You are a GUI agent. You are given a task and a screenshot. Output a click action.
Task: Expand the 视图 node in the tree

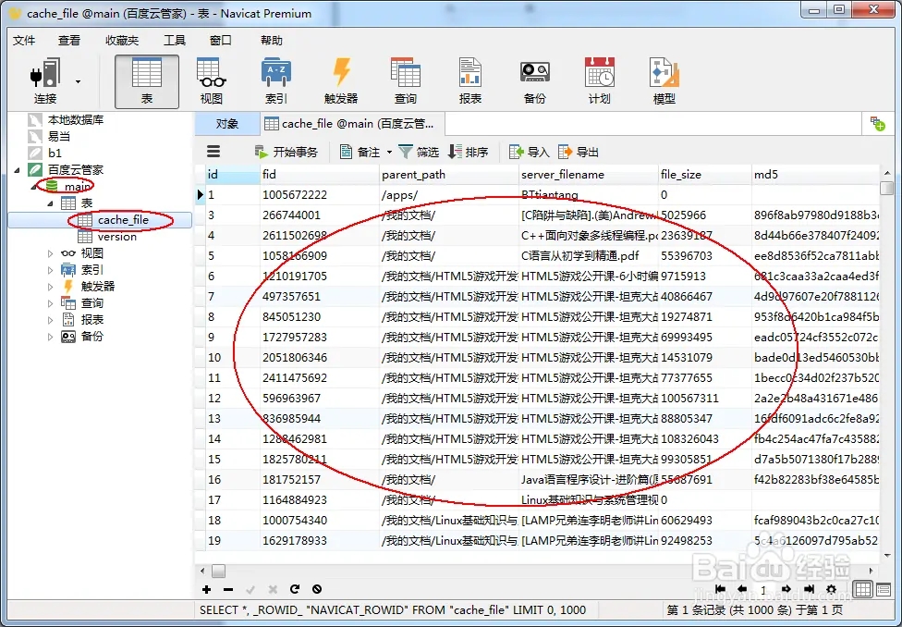(x=52, y=253)
